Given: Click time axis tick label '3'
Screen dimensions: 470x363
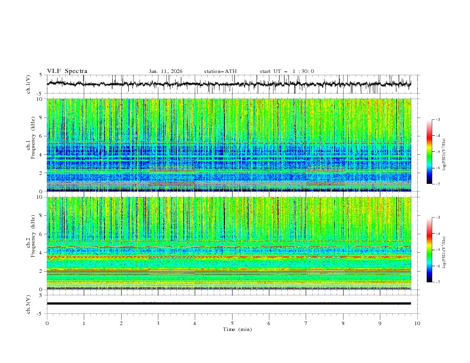Looking at the screenshot, I should tap(158, 323).
